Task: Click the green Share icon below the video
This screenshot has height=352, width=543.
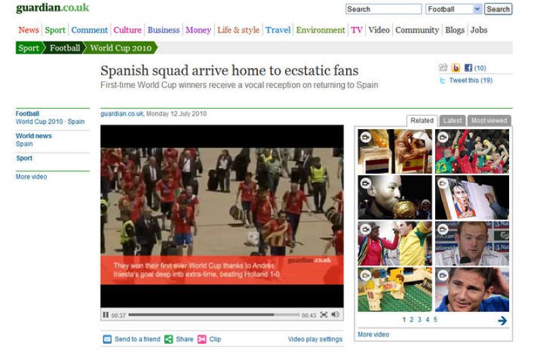Action: [168, 339]
